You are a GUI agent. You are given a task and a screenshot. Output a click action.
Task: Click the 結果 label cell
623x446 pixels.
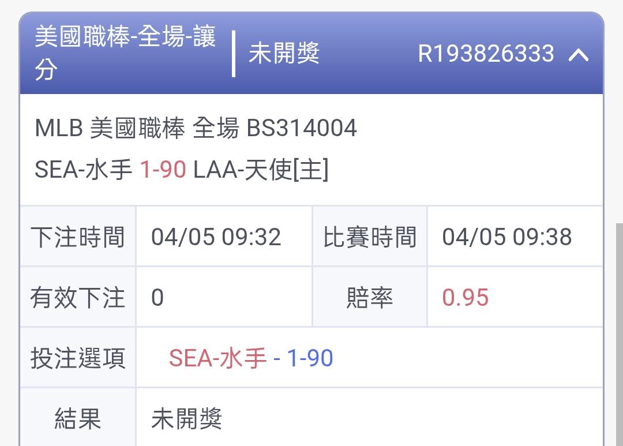78,419
